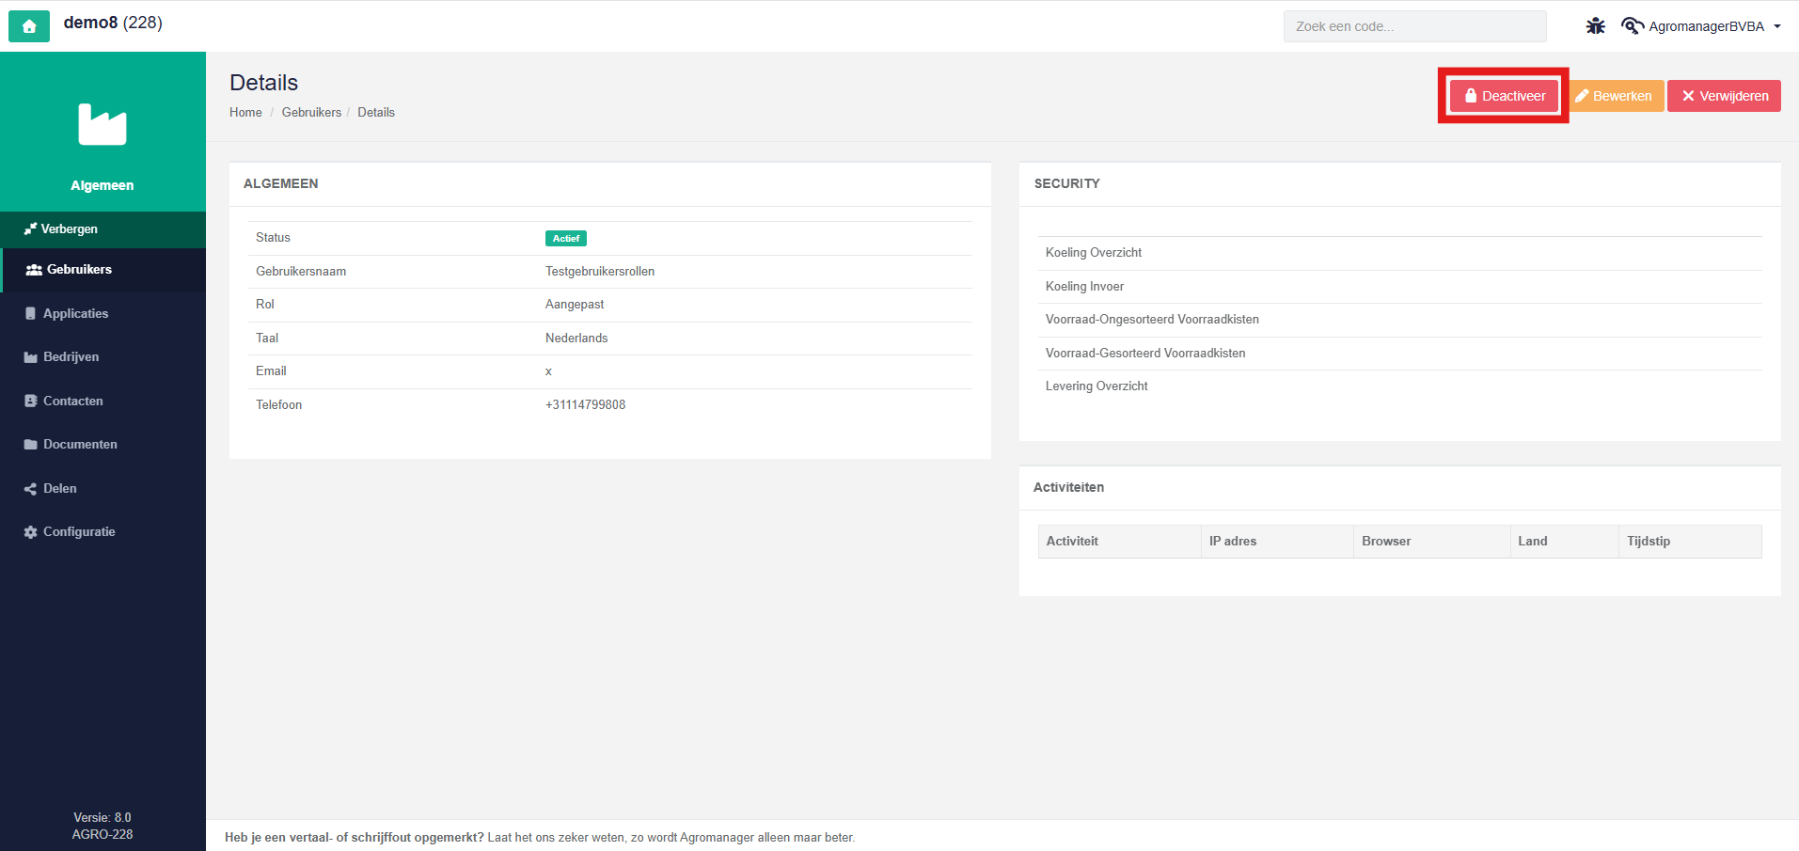Click Voorraad-Ongesorteerd Voorraadkisten row
1799x851 pixels.
tap(1400, 320)
